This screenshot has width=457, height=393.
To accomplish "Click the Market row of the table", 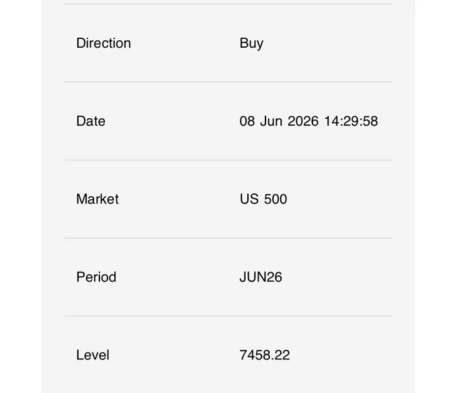I will [x=229, y=199].
